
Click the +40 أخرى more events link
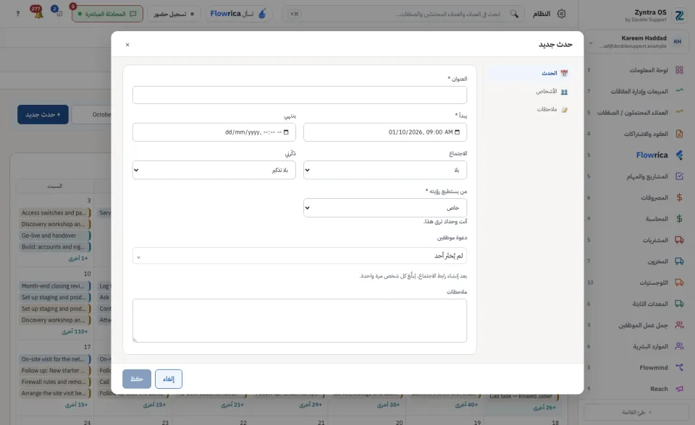467,405
